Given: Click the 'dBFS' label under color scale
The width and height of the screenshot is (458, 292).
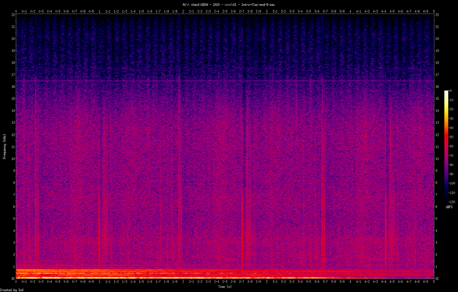Looking at the screenshot, I should [449, 207].
